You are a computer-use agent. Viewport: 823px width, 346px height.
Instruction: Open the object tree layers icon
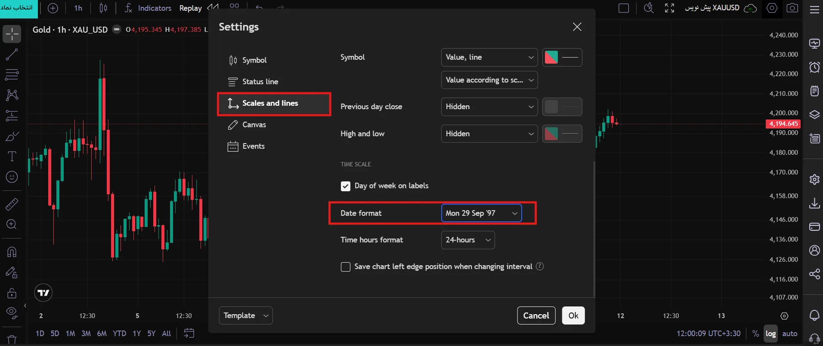coord(814,114)
